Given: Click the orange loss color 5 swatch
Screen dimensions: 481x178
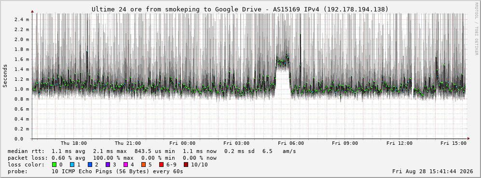Looking at the screenshot, I should [x=144, y=165].
